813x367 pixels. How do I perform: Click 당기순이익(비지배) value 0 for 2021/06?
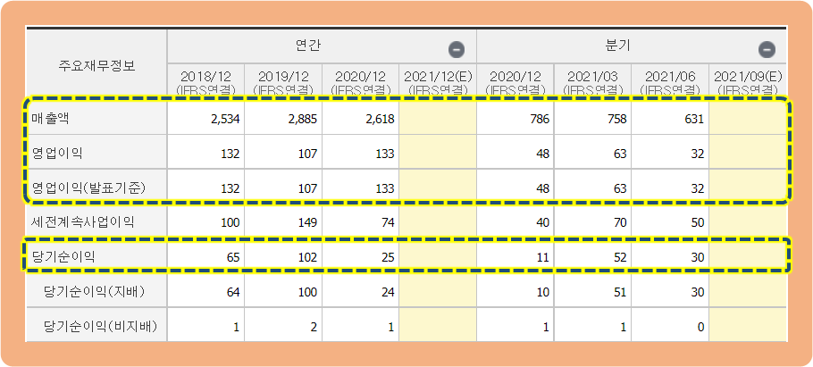[701, 327]
